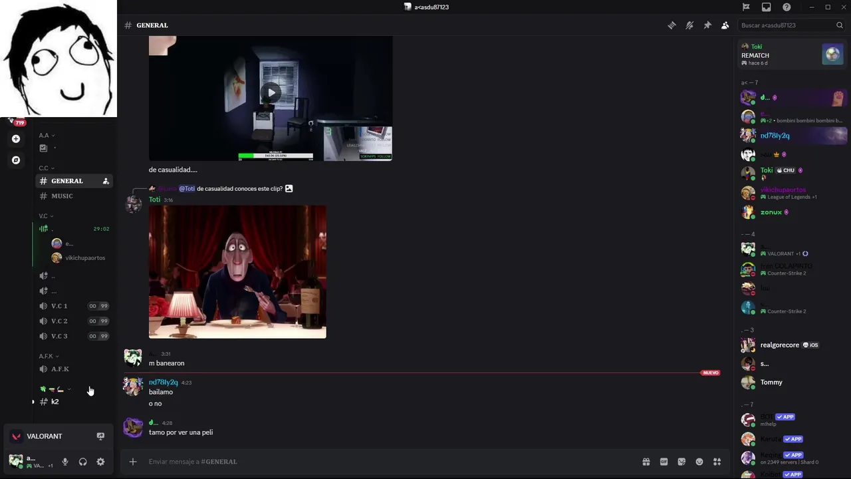Open Keqing app in member list

pos(792,458)
